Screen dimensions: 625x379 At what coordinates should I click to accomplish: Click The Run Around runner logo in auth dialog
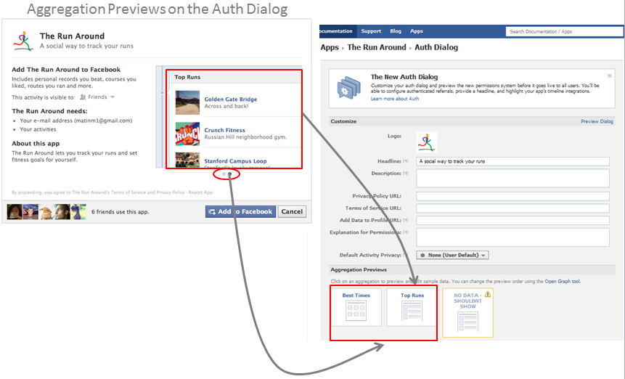[23, 41]
